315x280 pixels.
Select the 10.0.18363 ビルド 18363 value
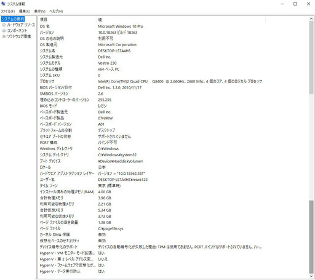pos(118,33)
